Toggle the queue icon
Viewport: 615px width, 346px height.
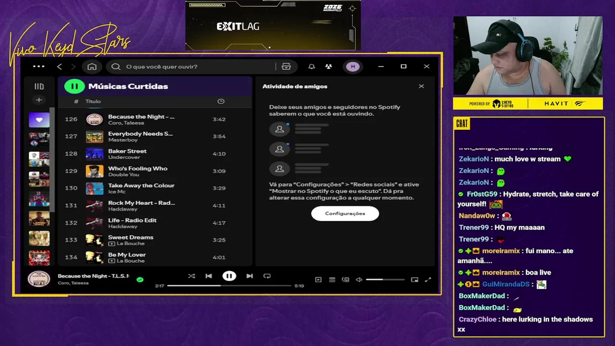point(332,280)
